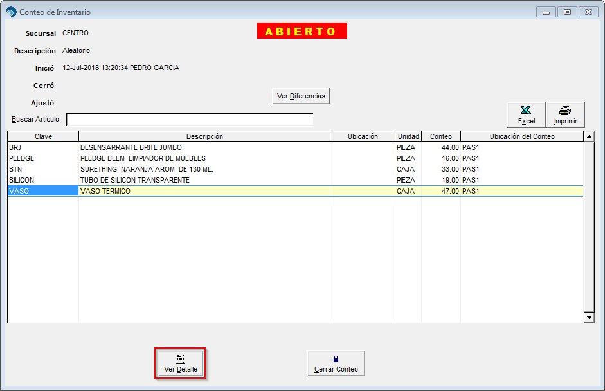
Task: Click the Ubicación del Conteo column header
Action: [521, 136]
